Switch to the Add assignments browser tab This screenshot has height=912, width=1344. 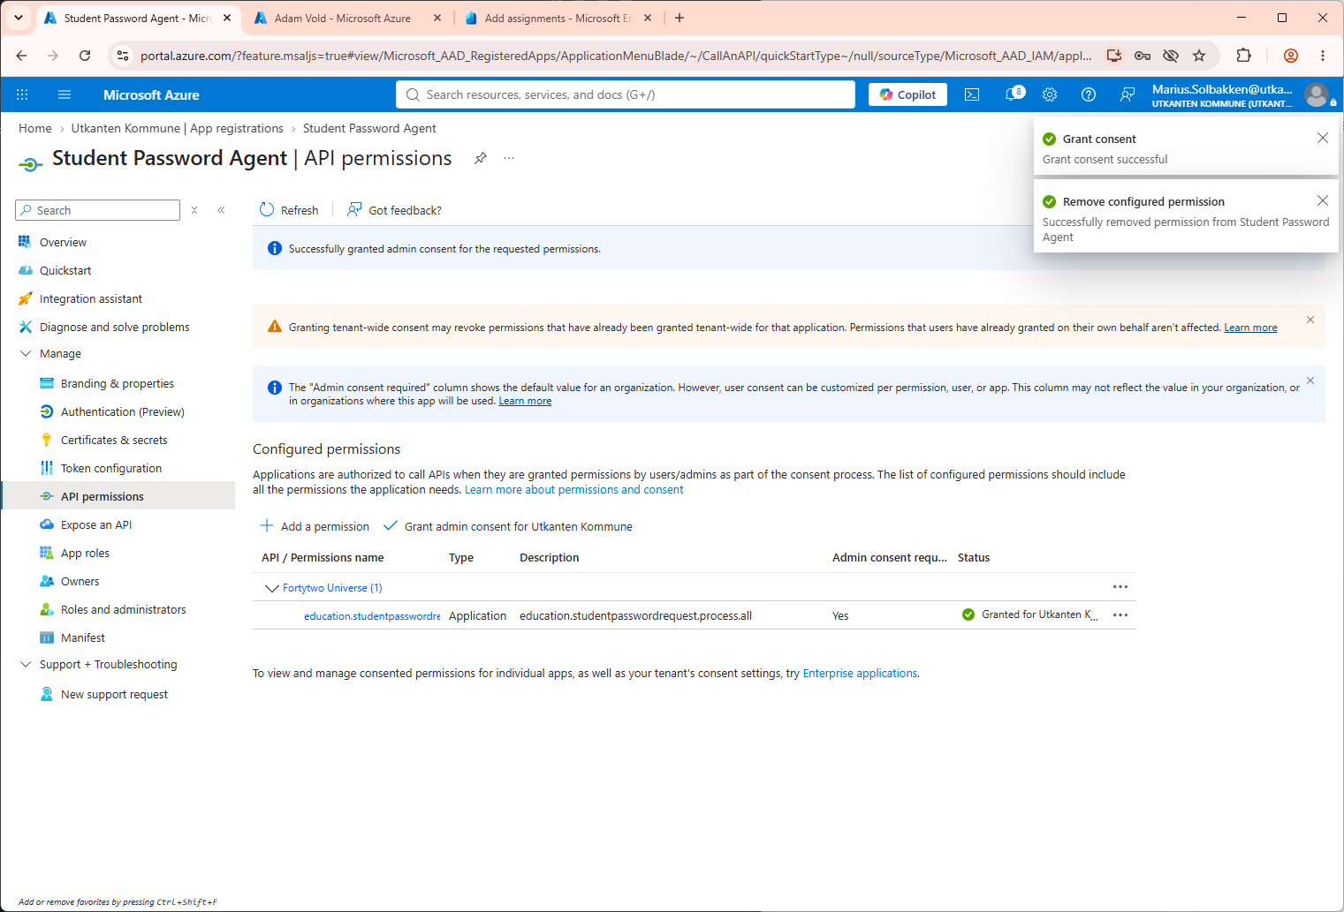coord(558,18)
